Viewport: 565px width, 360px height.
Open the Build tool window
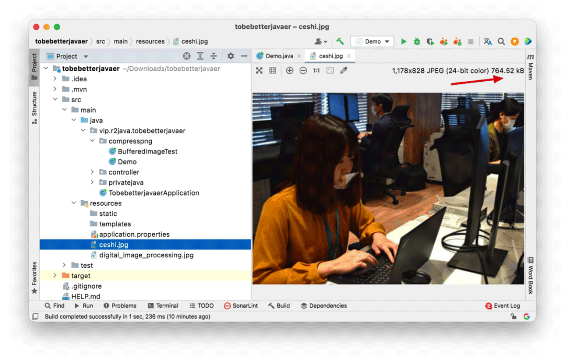[279, 306]
